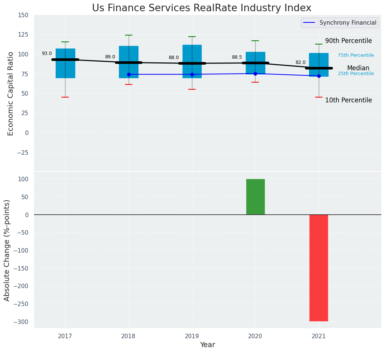Image resolution: width=385 pixels, height=352 pixels.
Task: Click the Economic Capital Ratio axis label
Action: click(x=11, y=93)
